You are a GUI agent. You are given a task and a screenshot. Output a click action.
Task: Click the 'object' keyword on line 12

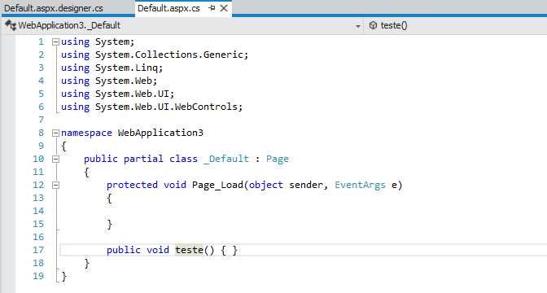coord(266,185)
